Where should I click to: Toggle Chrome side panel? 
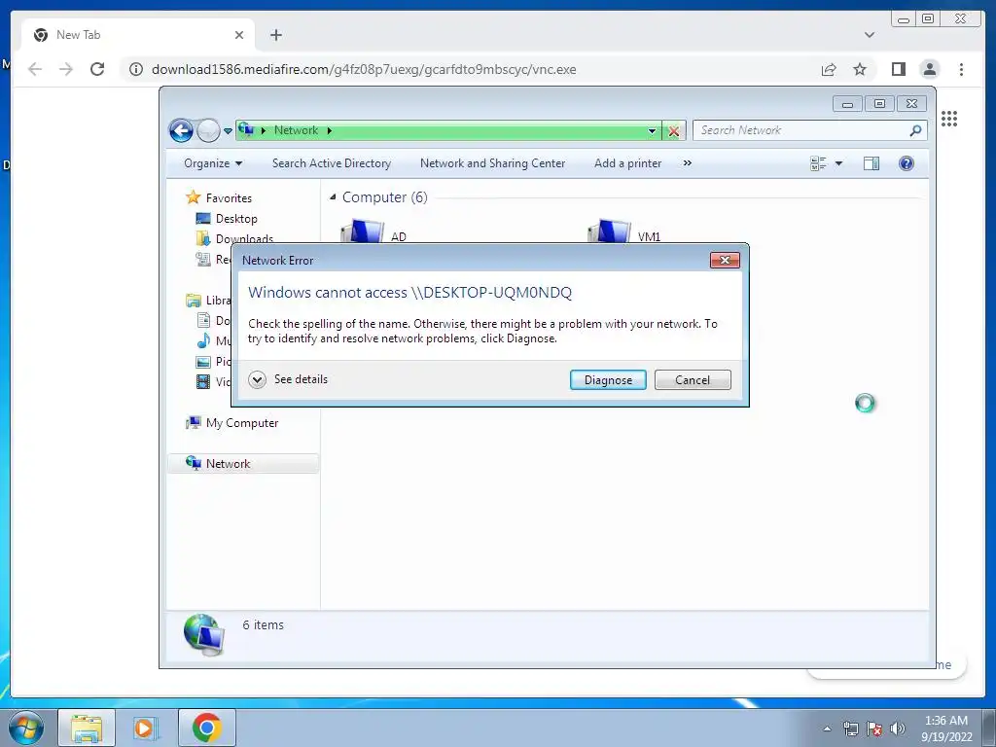click(898, 69)
